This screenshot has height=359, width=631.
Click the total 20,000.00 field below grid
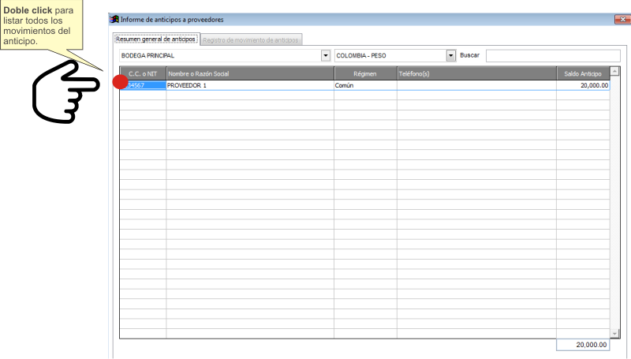point(583,345)
